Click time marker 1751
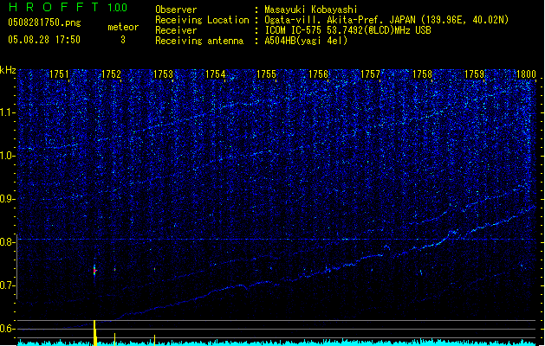This screenshot has height=346, width=545. tap(60, 74)
